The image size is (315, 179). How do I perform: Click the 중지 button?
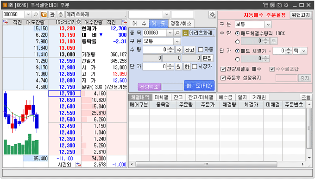(304, 78)
